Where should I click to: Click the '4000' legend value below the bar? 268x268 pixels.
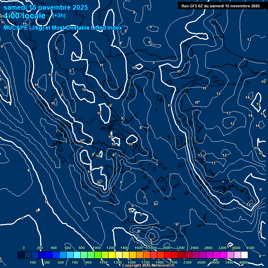243,262
